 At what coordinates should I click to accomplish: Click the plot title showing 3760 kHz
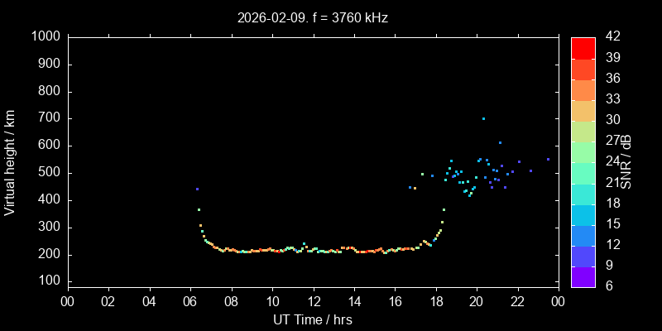[x=312, y=17]
